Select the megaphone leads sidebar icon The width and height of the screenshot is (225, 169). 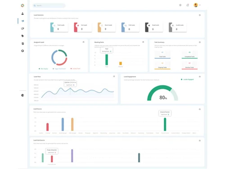pyautogui.click(x=22, y=21)
